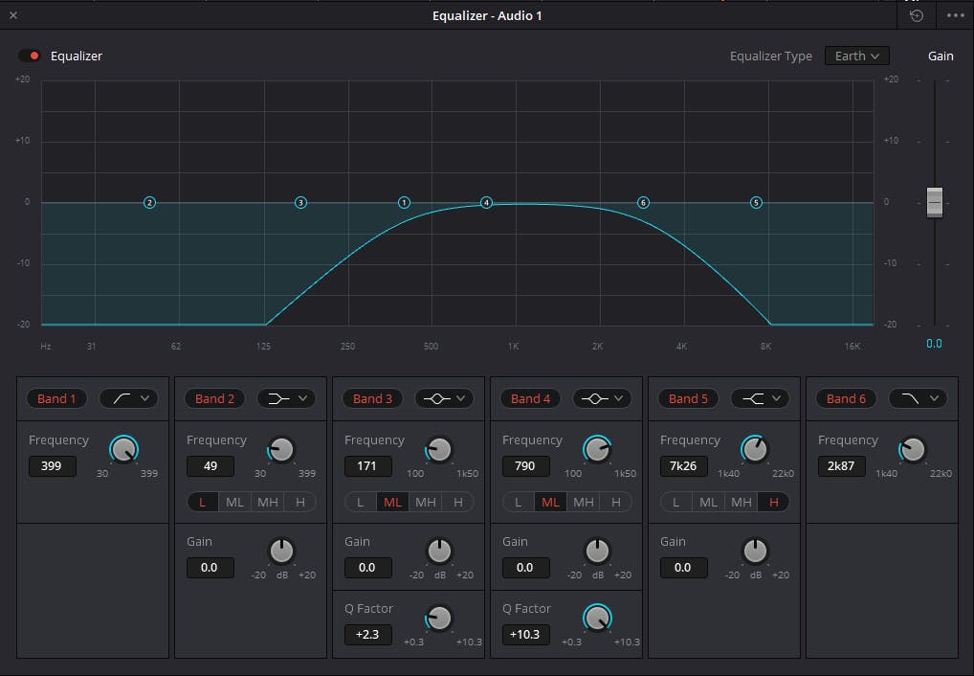Toggle the Equalizer on/off switch
The width and height of the screenshot is (974, 676).
tap(30, 56)
